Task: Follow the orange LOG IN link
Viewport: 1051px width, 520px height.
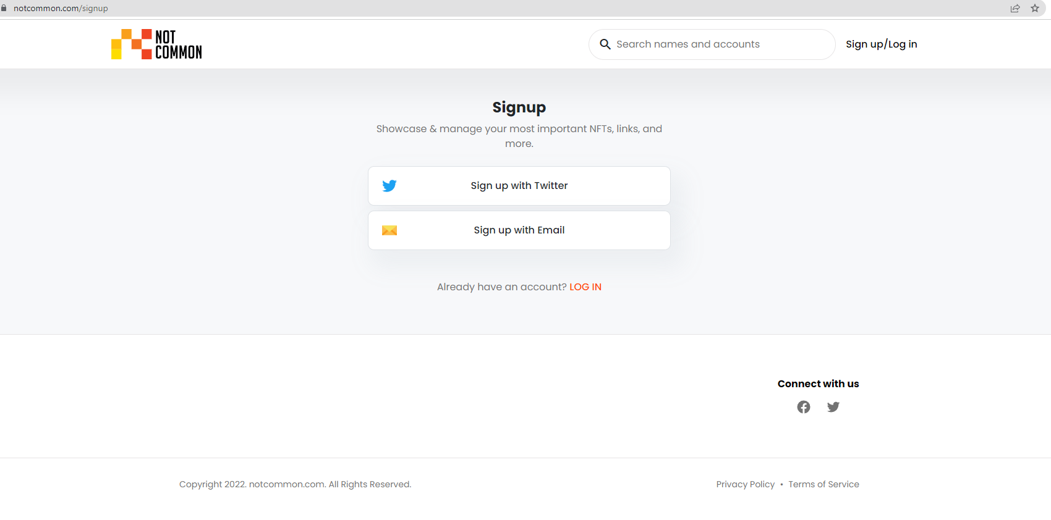Action: 585,287
